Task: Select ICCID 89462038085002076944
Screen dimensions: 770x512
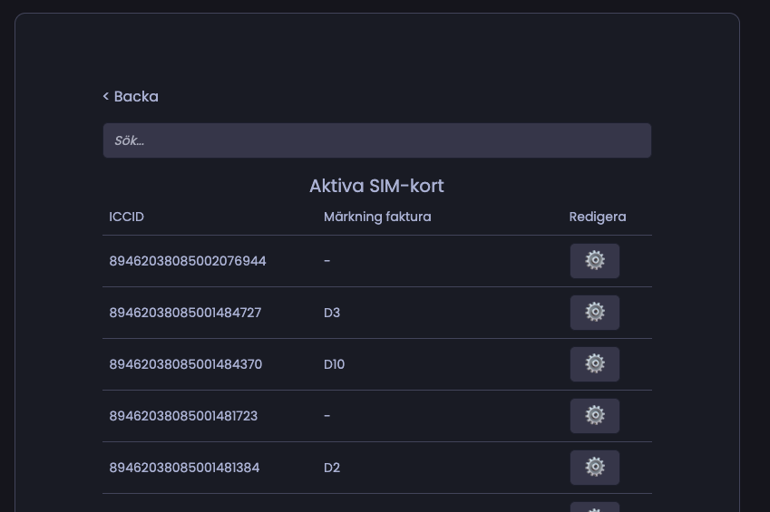Action: (188, 261)
